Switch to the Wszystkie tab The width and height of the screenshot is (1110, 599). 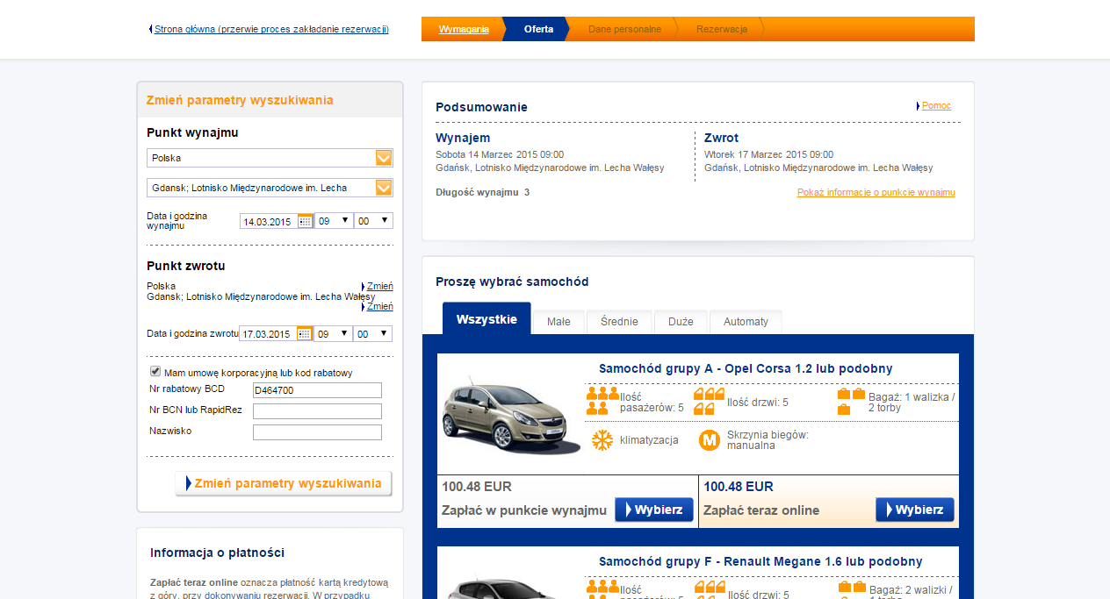[x=487, y=319]
